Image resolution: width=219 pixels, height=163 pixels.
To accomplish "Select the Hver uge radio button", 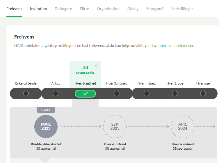I will click(x=203, y=94).
